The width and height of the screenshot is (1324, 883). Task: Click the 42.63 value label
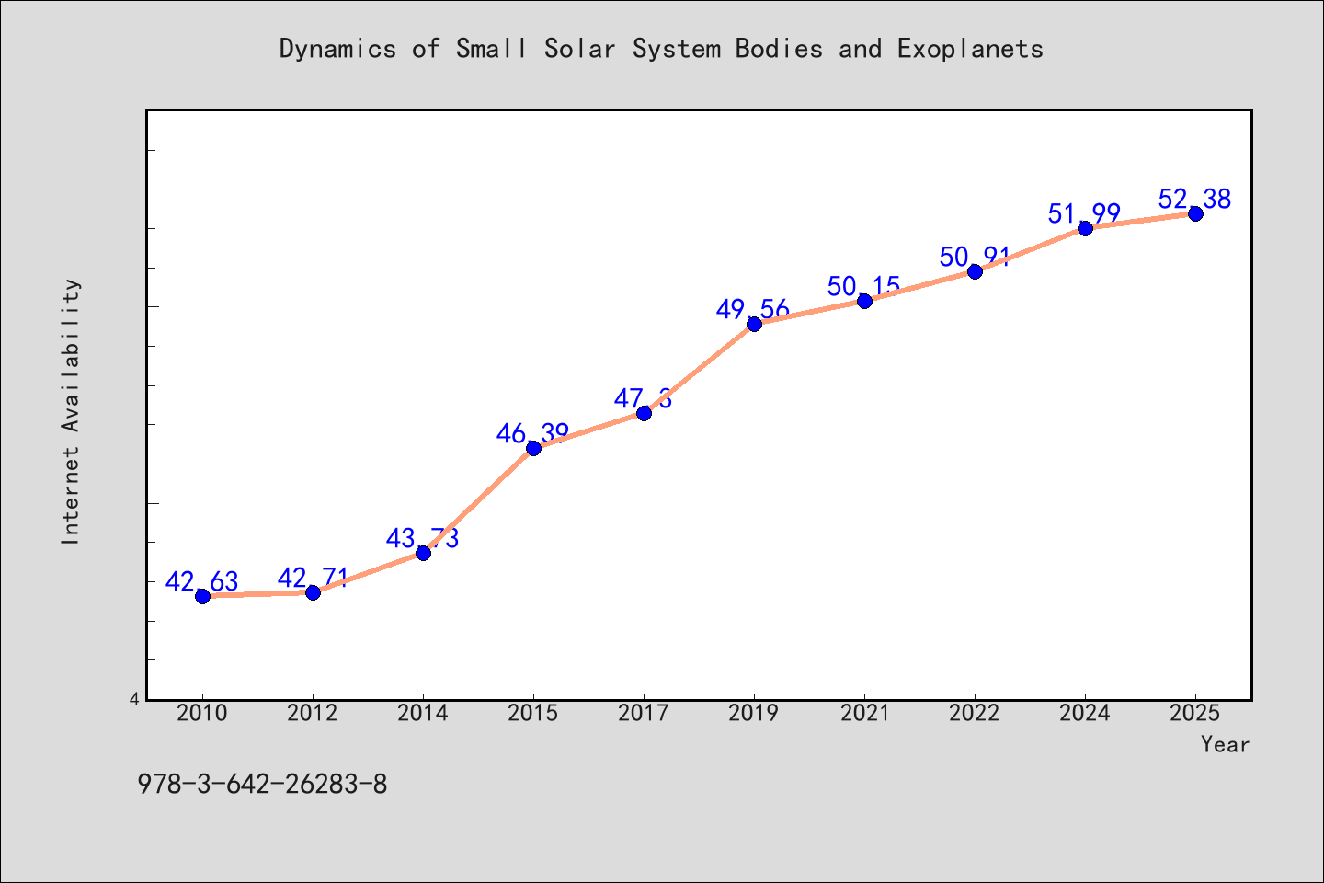coord(202,582)
